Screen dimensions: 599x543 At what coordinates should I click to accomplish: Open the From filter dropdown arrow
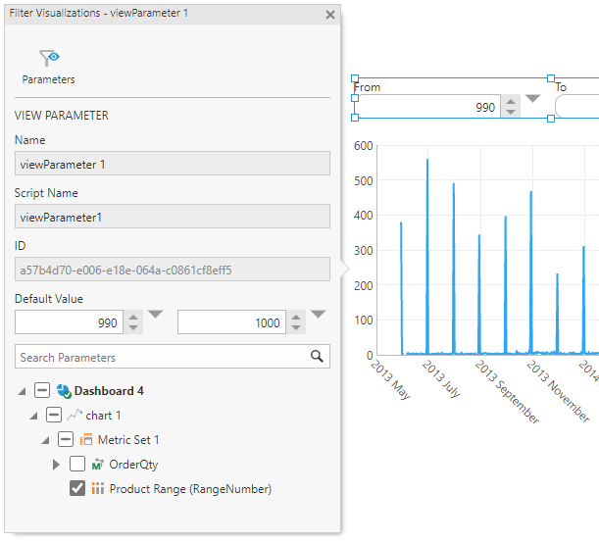coord(532,99)
